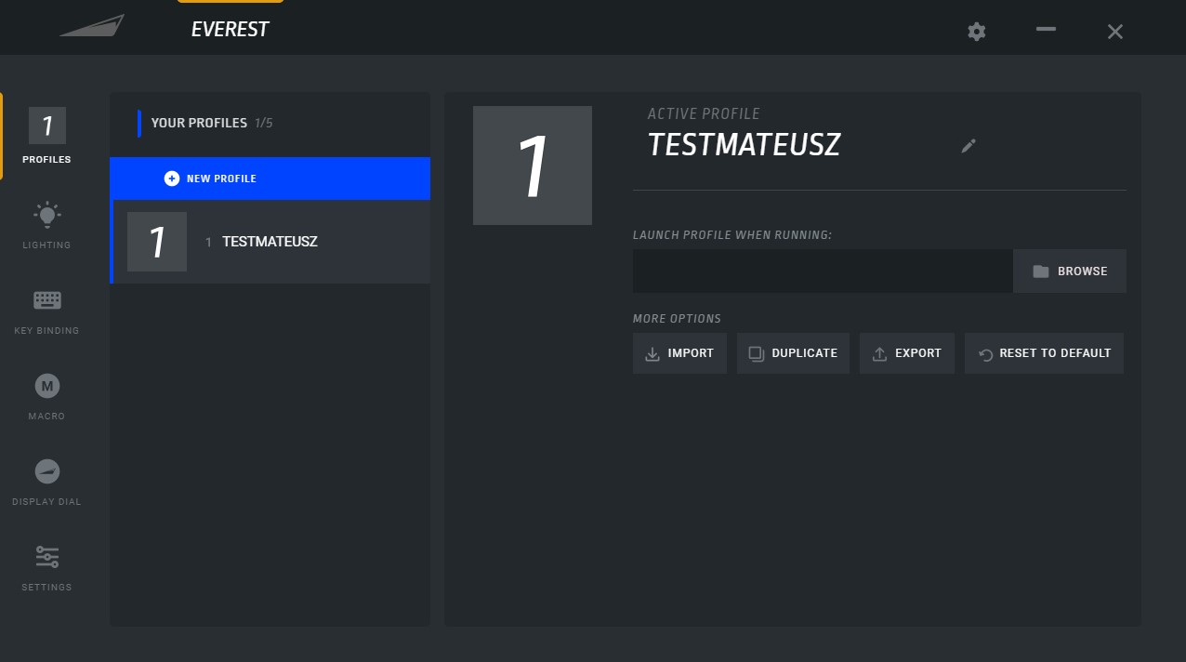Viewport: 1186px width, 662px height.
Task: Open the Lighting bulb icon
Action: click(x=46, y=216)
